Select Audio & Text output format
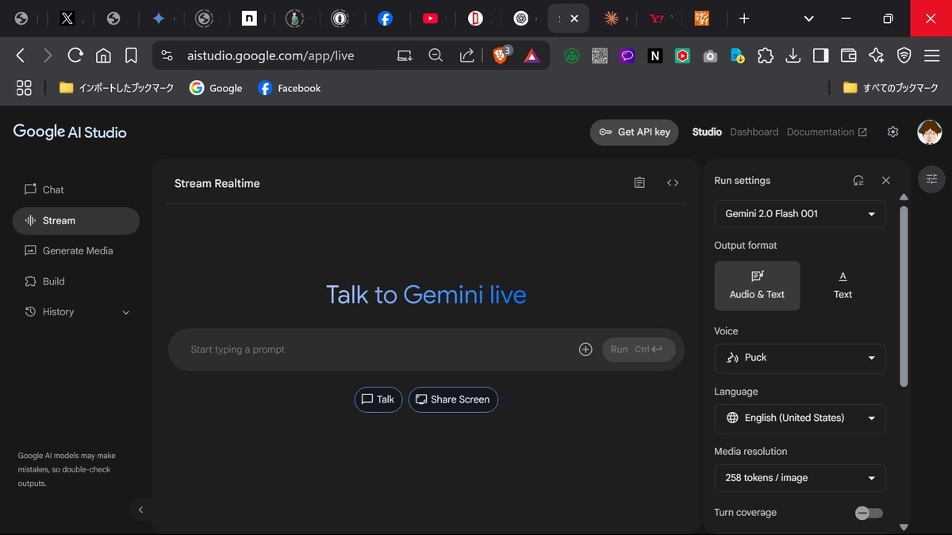The height and width of the screenshot is (535, 952). (757, 285)
